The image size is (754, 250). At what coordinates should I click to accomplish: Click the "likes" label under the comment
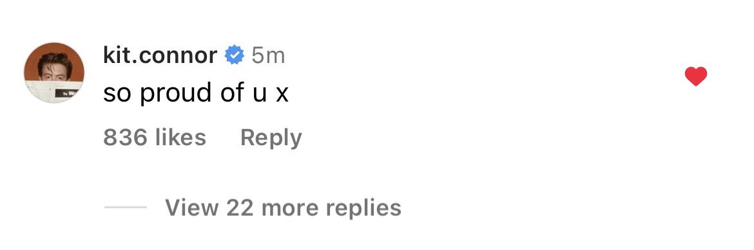point(181,138)
